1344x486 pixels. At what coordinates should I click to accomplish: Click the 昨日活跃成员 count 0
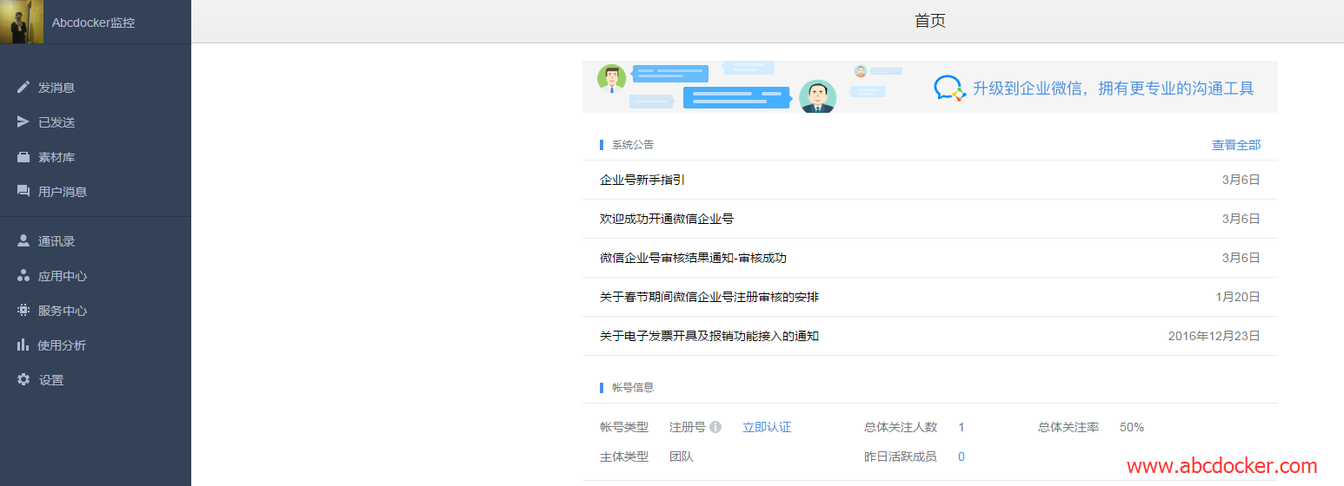point(961,456)
